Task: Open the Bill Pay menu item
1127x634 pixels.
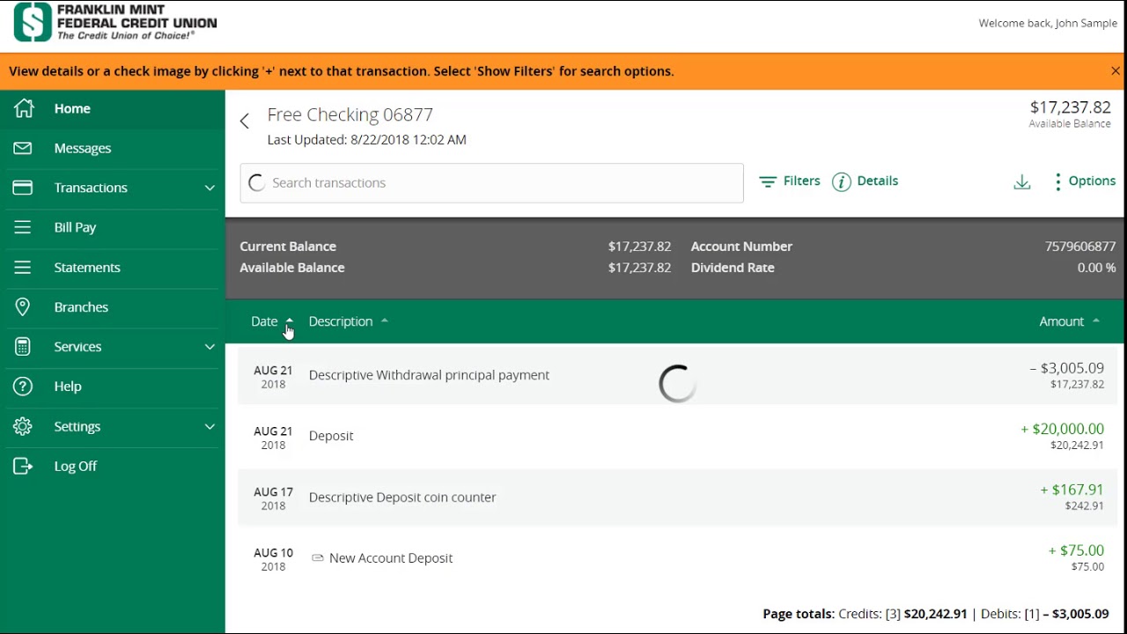Action: (x=113, y=227)
